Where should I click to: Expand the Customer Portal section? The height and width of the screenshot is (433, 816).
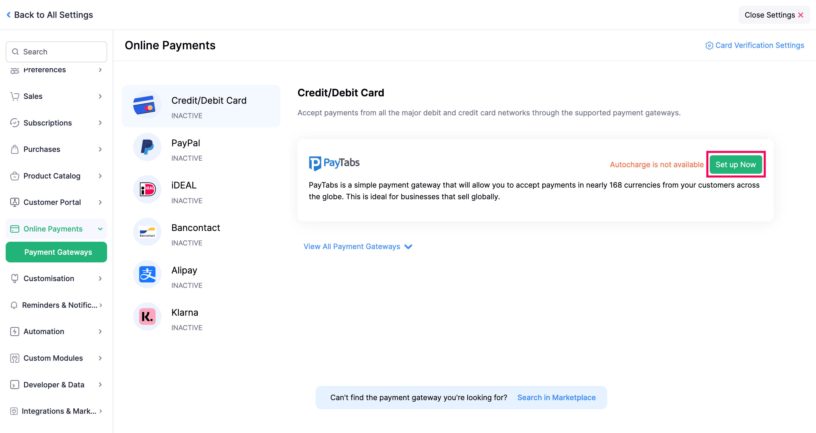(x=56, y=202)
